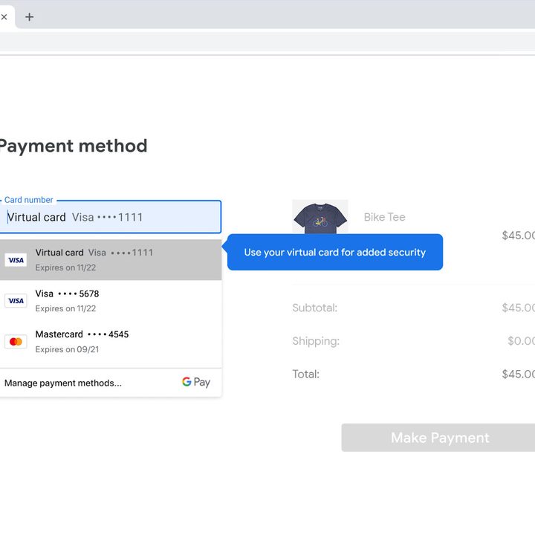Image resolution: width=535 pixels, height=535 pixels.
Task: Choose the Visa card ending in 5678
Action: pos(111,301)
